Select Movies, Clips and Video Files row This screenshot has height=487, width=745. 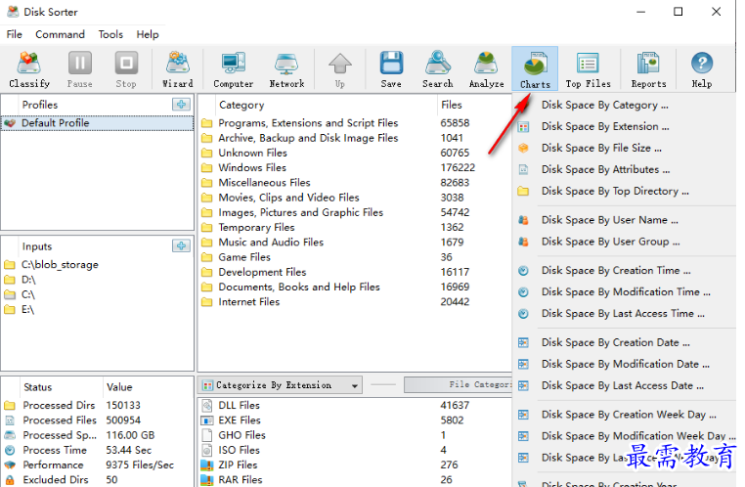[355, 198]
